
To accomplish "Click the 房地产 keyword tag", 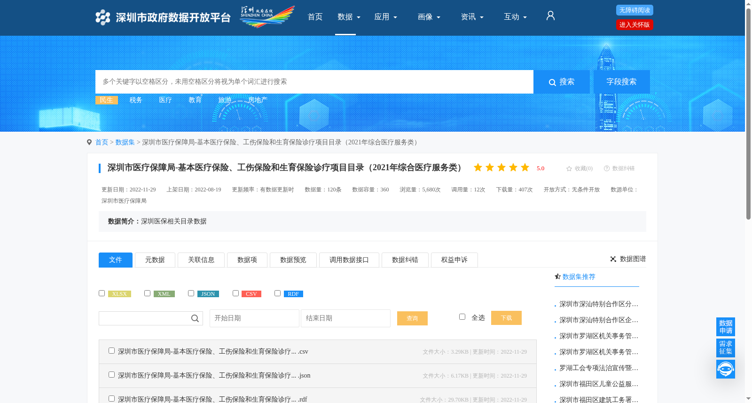I will (x=258, y=100).
